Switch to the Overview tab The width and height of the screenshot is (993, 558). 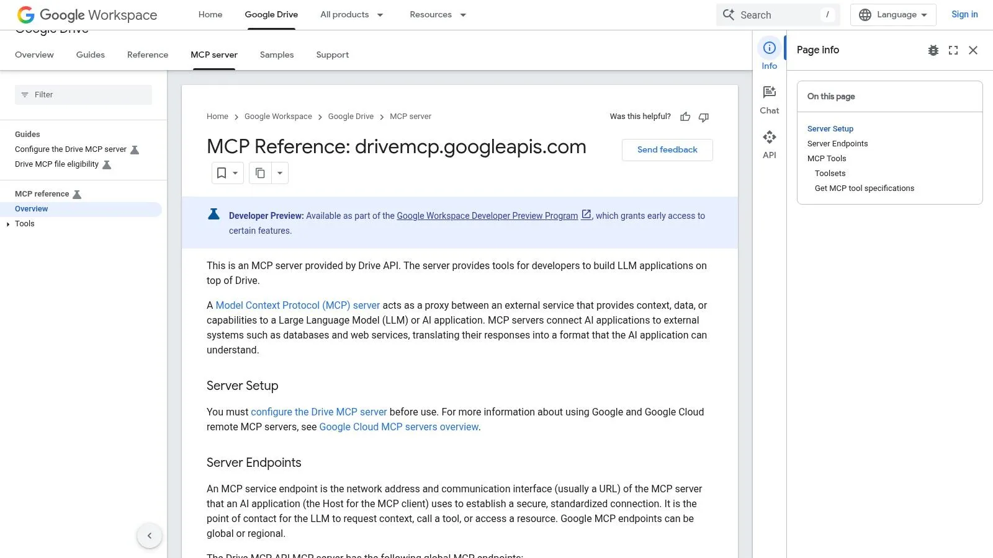click(34, 55)
